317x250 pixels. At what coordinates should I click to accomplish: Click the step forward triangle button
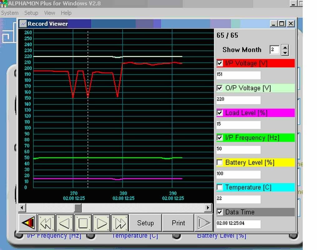pyautogui.click(x=102, y=223)
